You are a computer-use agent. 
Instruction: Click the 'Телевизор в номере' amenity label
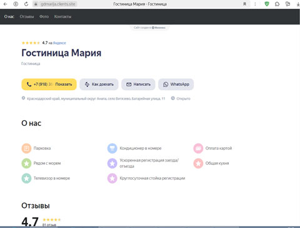(x=52, y=179)
